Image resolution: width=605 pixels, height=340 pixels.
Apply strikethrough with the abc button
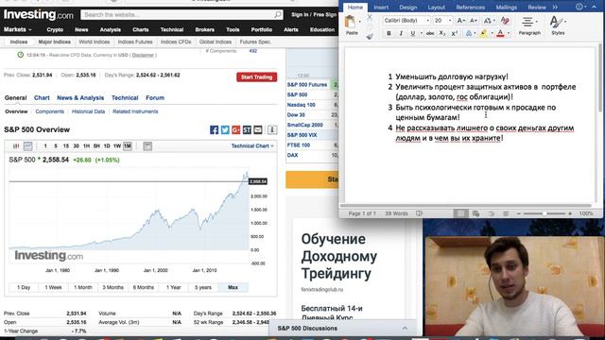pyautogui.click(x=430, y=34)
